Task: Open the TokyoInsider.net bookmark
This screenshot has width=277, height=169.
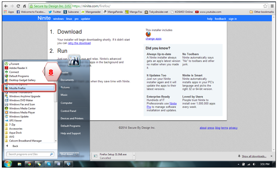Action: pyautogui.click(x=156, y=12)
